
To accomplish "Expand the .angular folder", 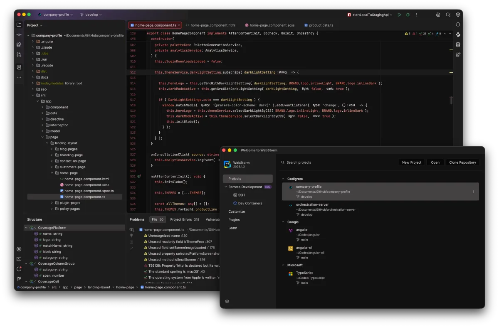I will [33, 42].
